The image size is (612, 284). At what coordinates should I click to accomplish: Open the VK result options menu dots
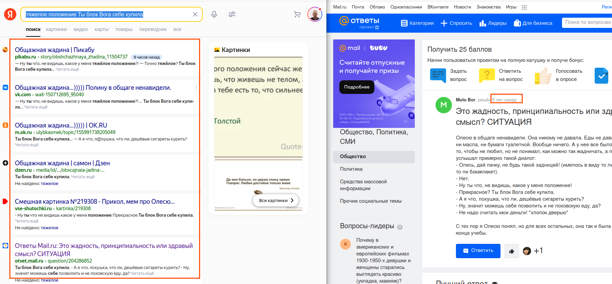click(196, 88)
